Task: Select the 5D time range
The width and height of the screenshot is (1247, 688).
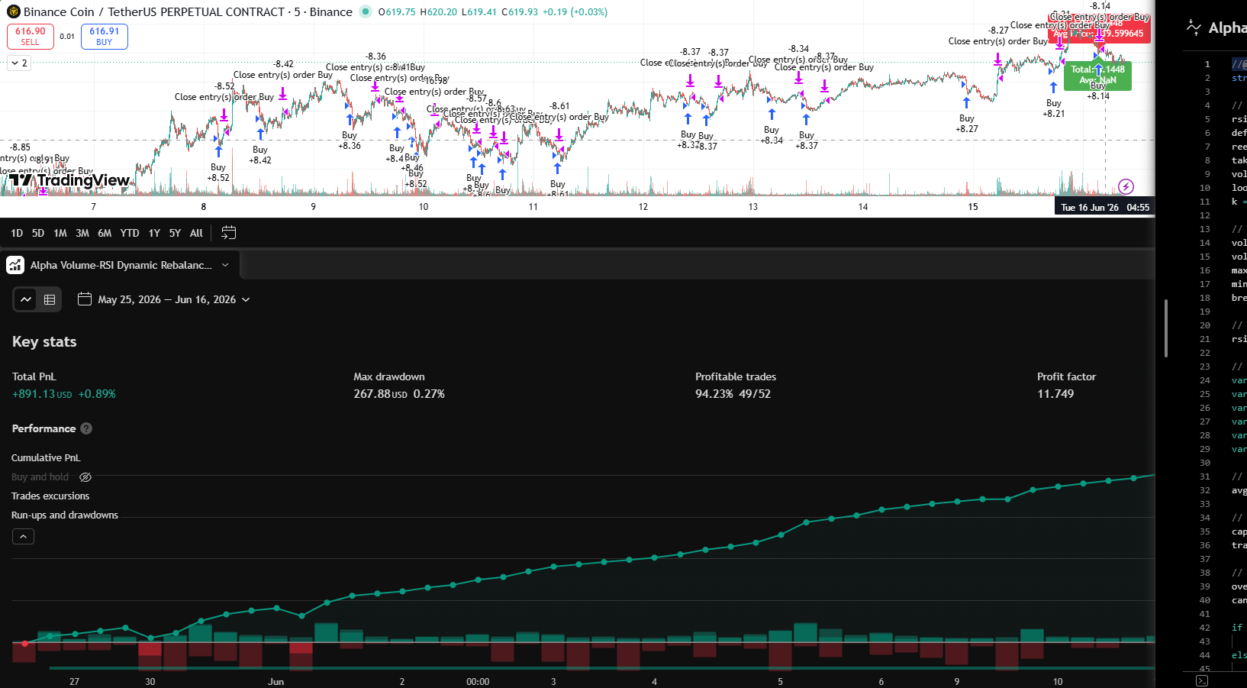Action: point(38,233)
